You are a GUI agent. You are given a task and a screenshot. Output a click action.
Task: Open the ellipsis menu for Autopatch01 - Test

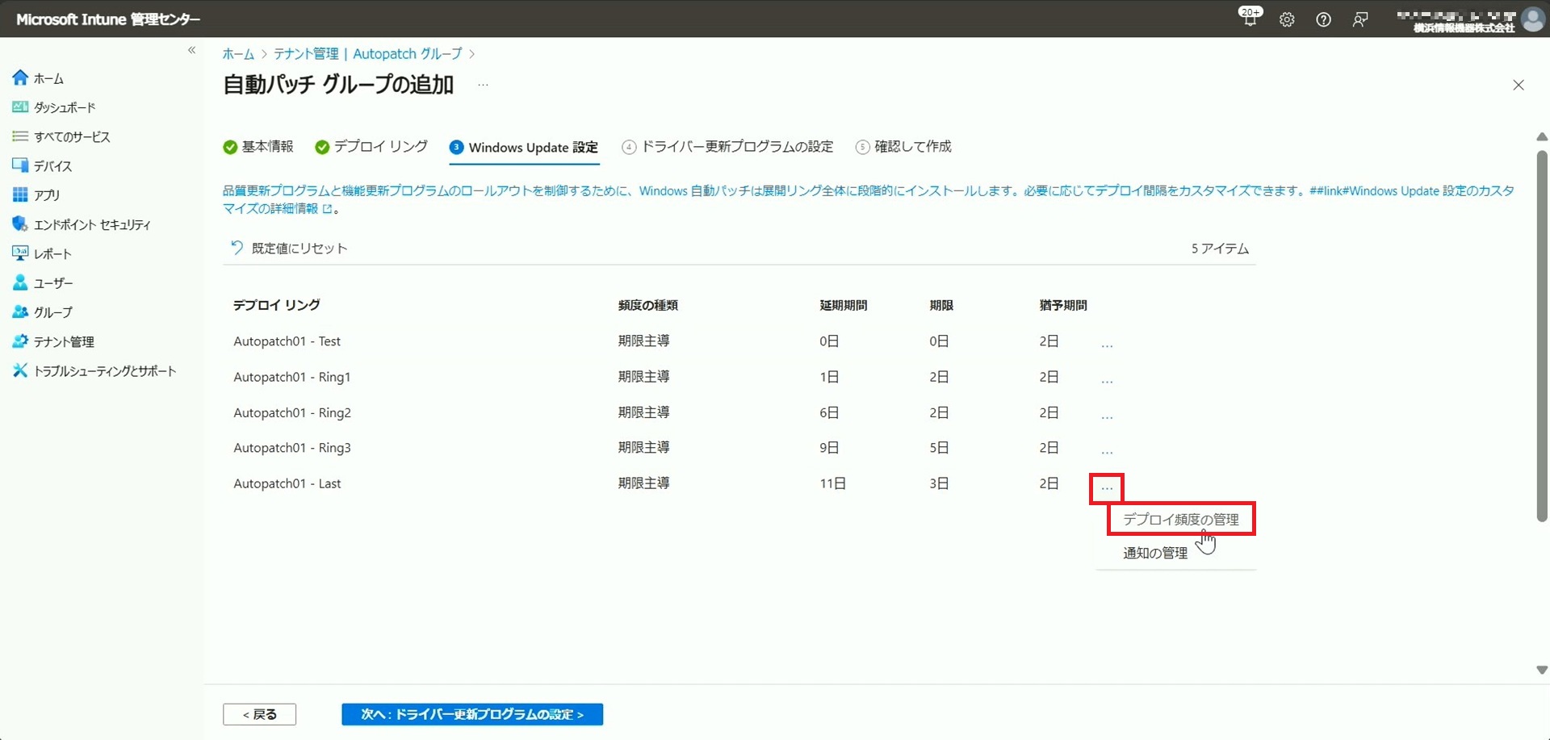click(x=1107, y=345)
